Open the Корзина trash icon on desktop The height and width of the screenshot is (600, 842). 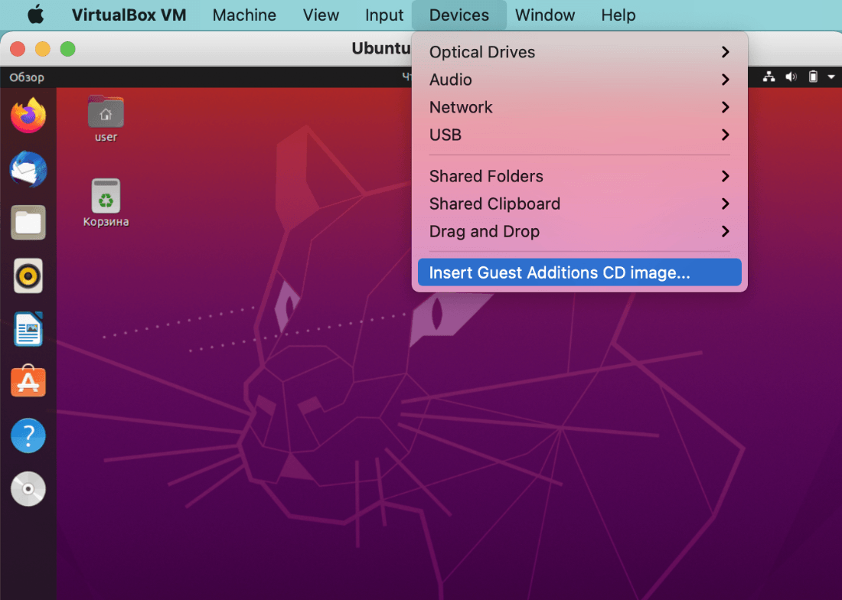(x=106, y=201)
